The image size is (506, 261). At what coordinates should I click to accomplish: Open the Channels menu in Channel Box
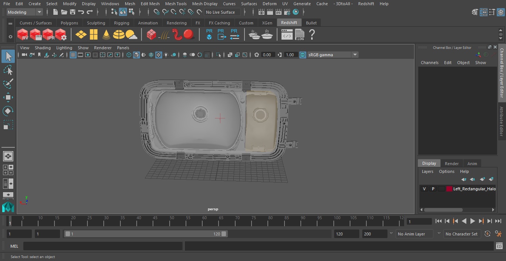429,63
